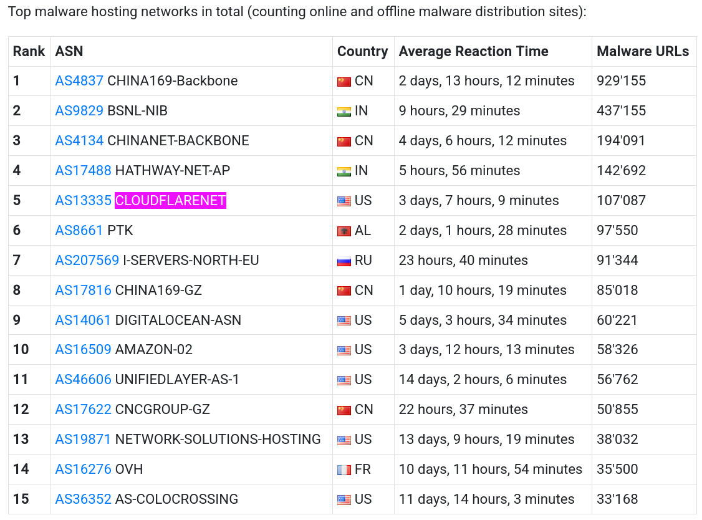The image size is (702, 520).
Task: Click the US flag in the AMAZON-02 row
Action: pos(344,350)
